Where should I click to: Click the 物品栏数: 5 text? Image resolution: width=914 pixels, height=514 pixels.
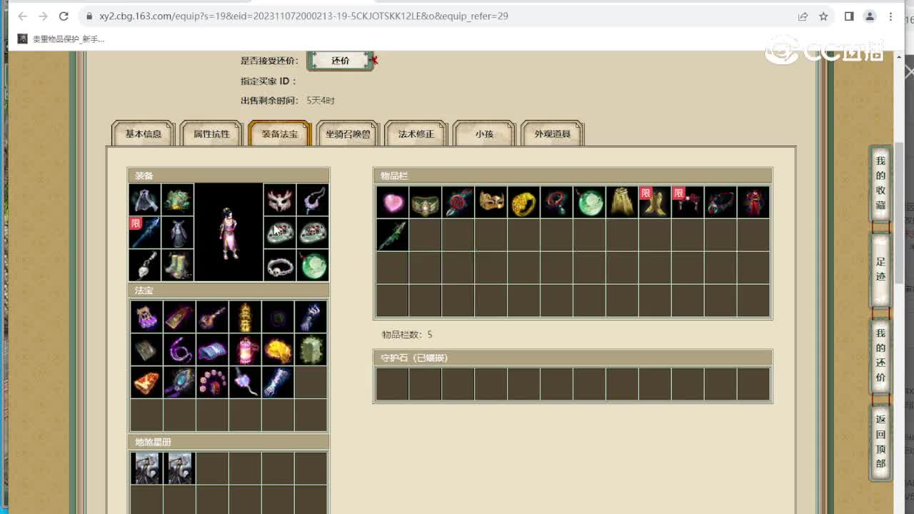407,334
